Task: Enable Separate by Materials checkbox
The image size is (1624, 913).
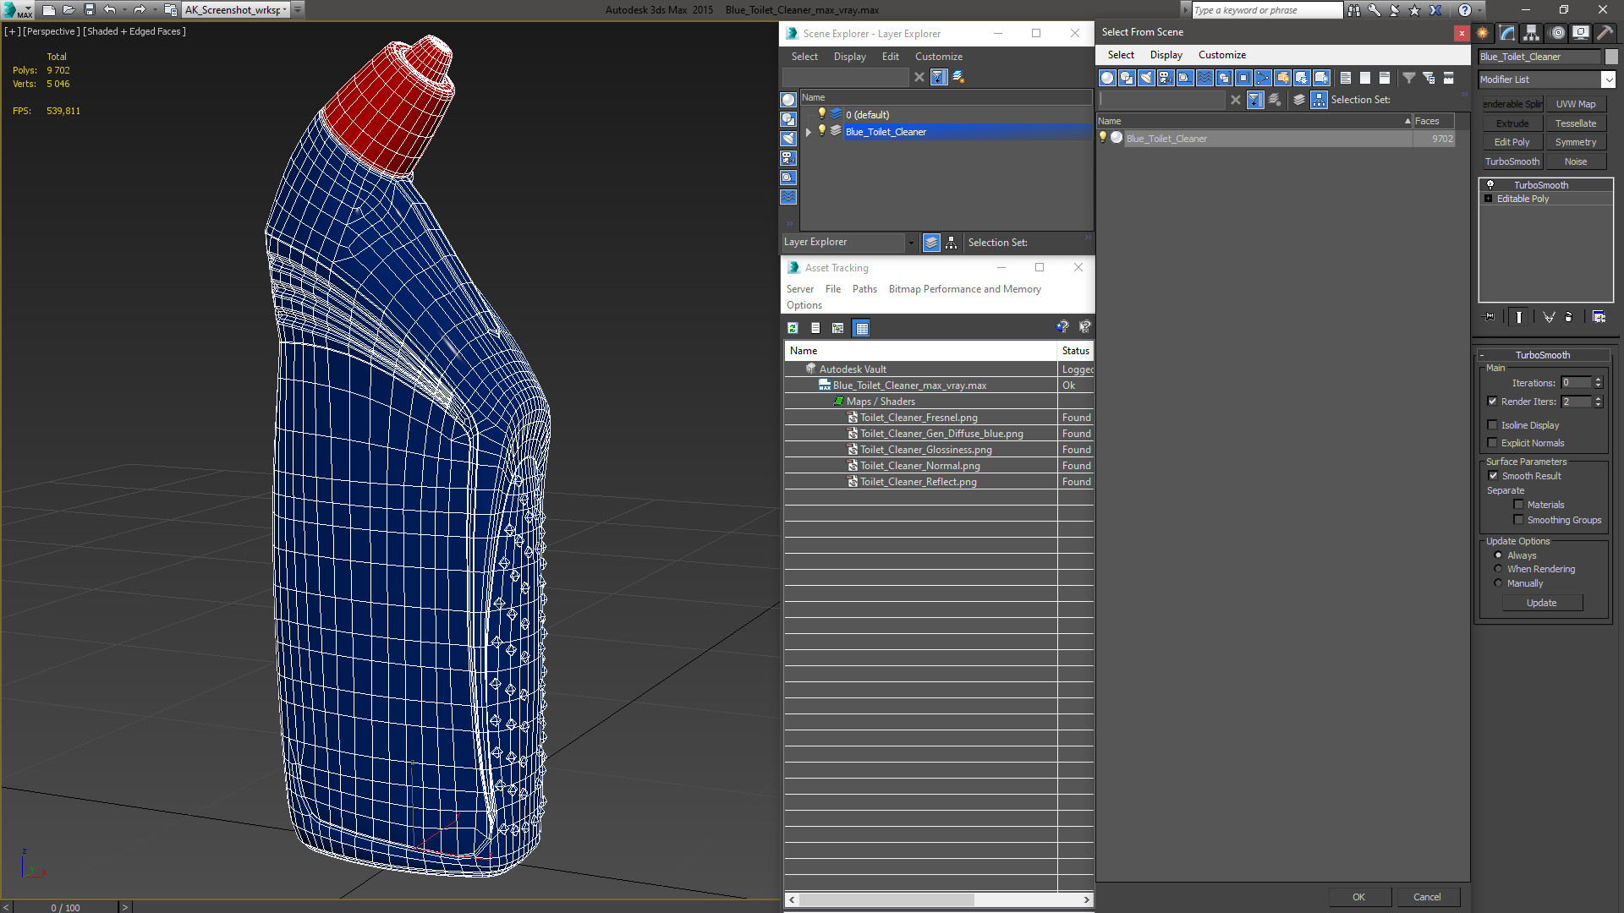Action: coord(1518,505)
